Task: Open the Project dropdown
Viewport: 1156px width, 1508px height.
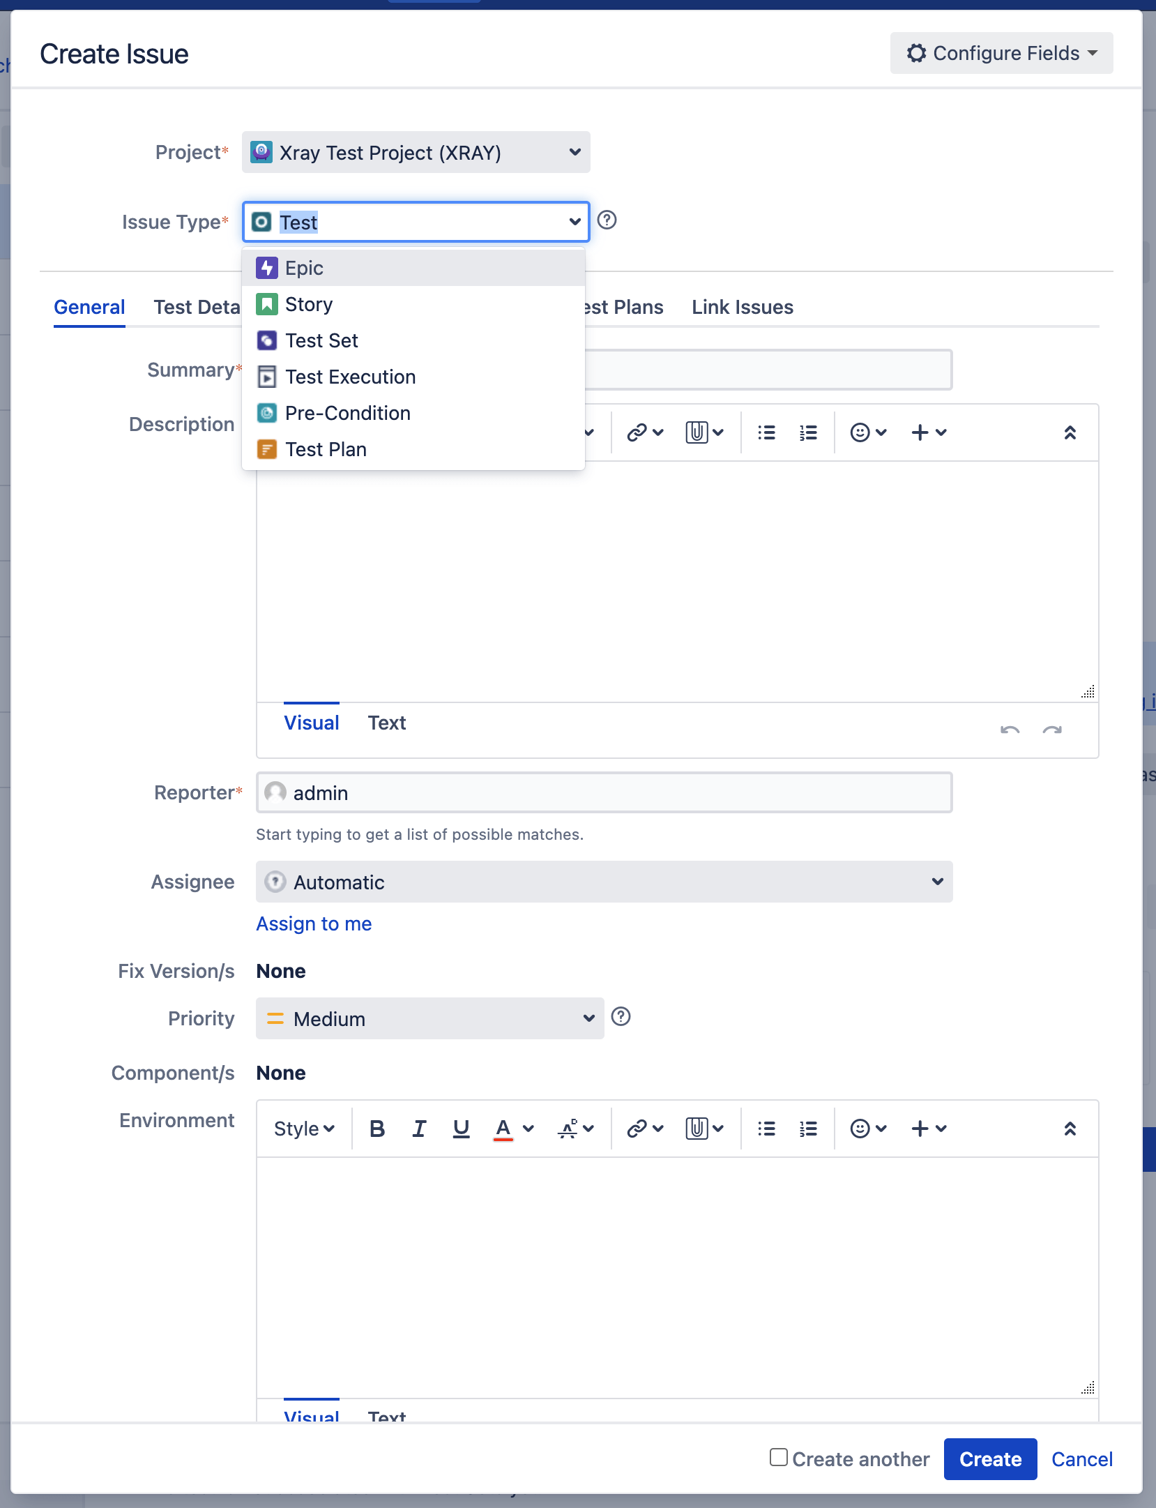Action: click(x=416, y=152)
